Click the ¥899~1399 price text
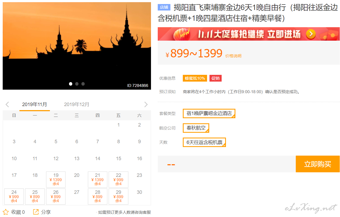340x217 pixels. click(194, 54)
